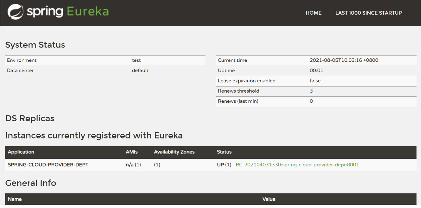Viewport: 421px width, 208px height.
Task: Open LAST 1000 SINCE STARTUP page
Action: (369, 13)
